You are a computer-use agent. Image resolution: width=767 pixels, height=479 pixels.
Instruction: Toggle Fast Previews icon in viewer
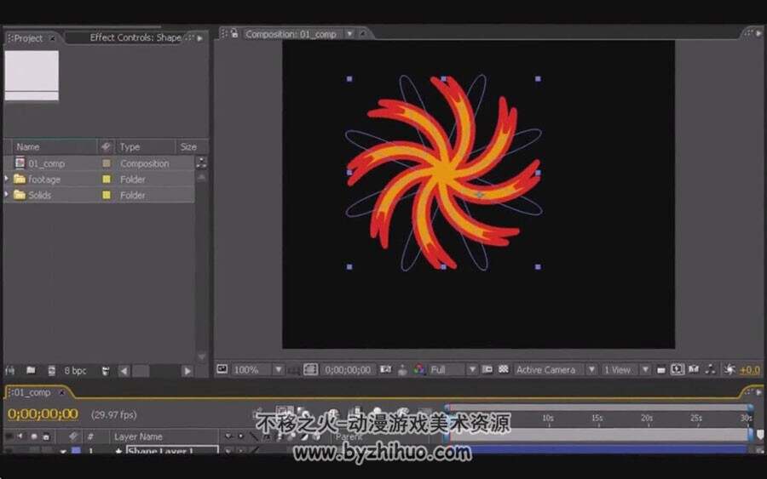click(677, 369)
